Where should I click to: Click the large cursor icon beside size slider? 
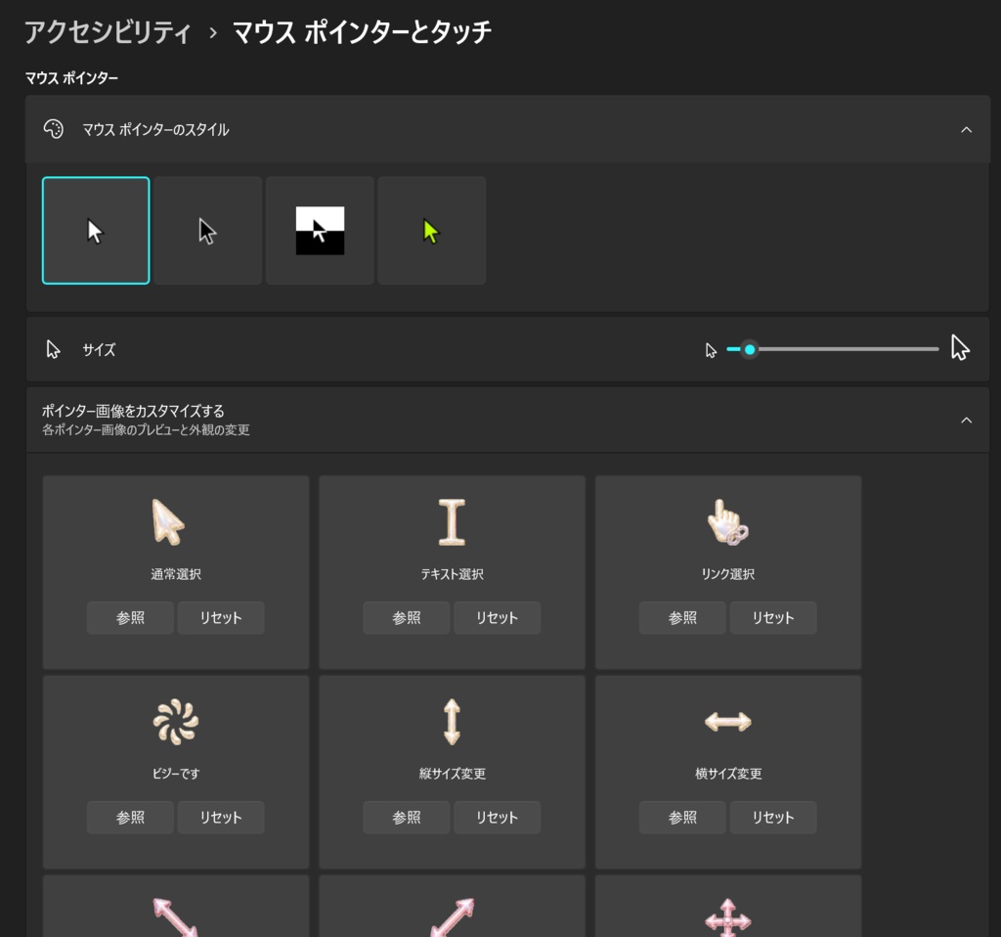click(x=960, y=348)
